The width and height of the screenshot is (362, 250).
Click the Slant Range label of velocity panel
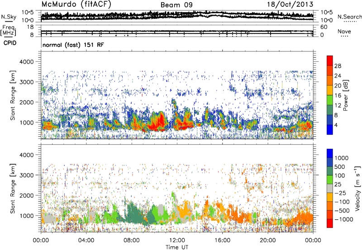click(x=13, y=188)
